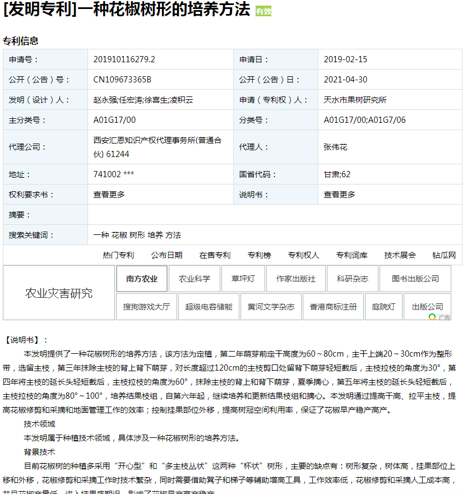This screenshot has width=467, height=494.
Task: Select 在售专利 in navigation bar
Action: (x=215, y=255)
